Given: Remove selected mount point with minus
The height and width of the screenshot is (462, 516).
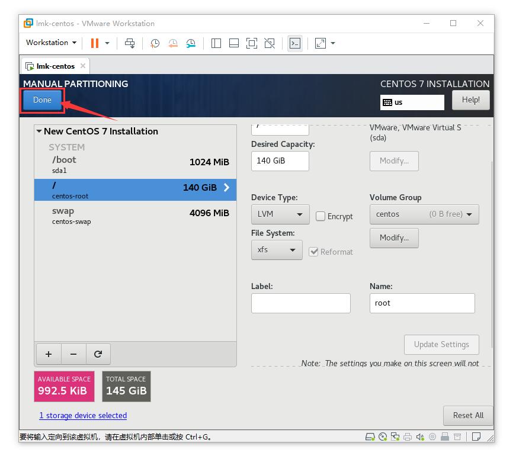Looking at the screenshot, I should click(73, 354).
